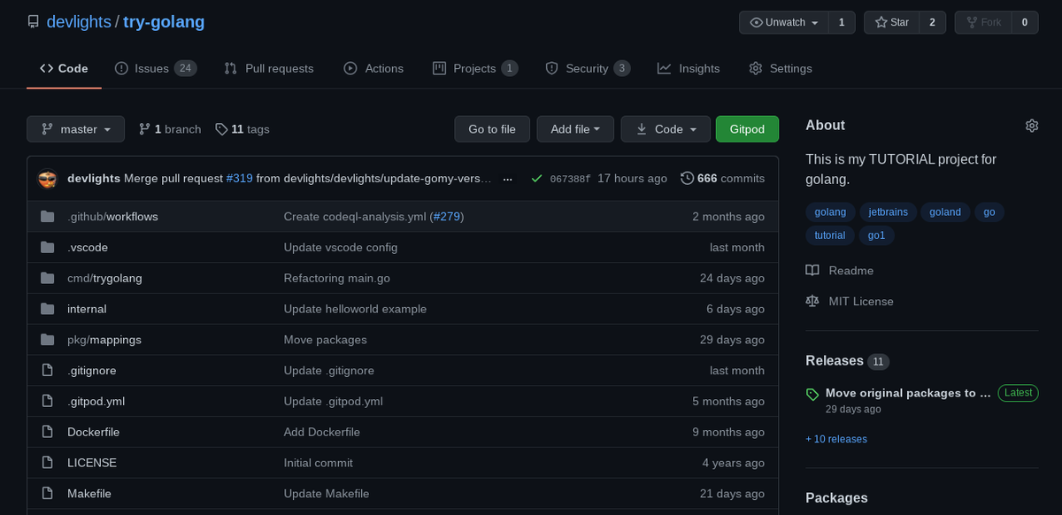Viewport: 1062px width, 515px height.
Task: Click the folder icon of internal row
Action: [48, 309]
